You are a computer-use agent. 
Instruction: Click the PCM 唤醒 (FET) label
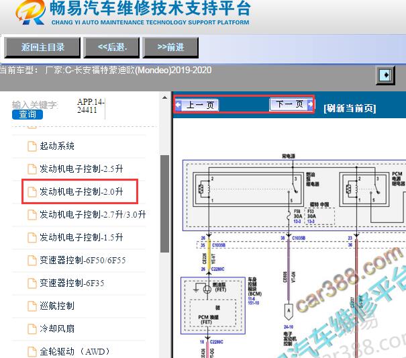click(x=209, y=319)
